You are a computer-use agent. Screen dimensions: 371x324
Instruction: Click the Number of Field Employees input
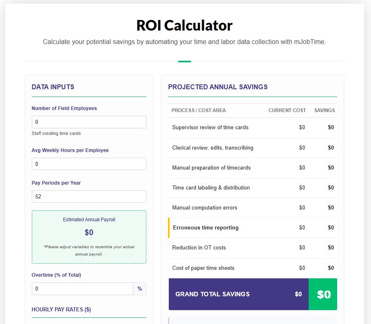(88, 122)
